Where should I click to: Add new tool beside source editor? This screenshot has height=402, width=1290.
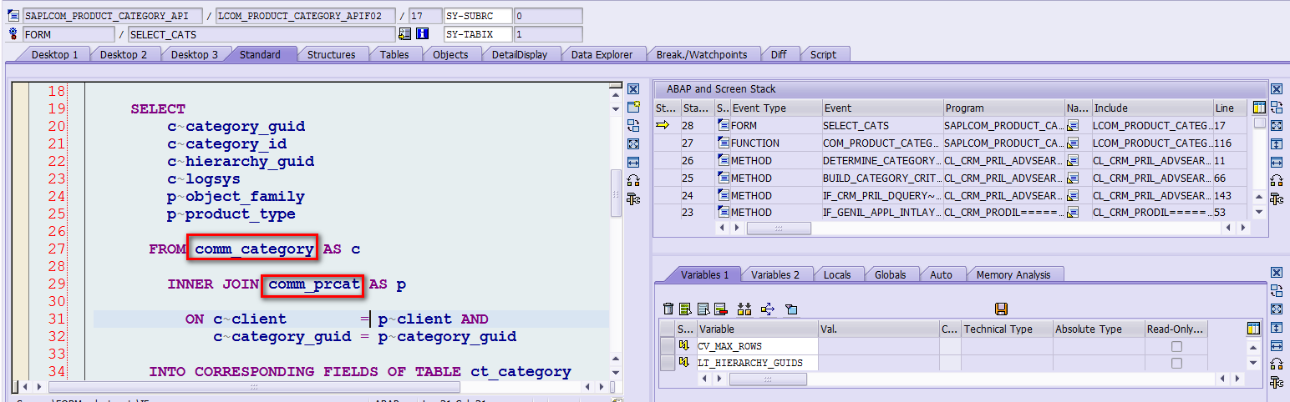click(633, 107)
